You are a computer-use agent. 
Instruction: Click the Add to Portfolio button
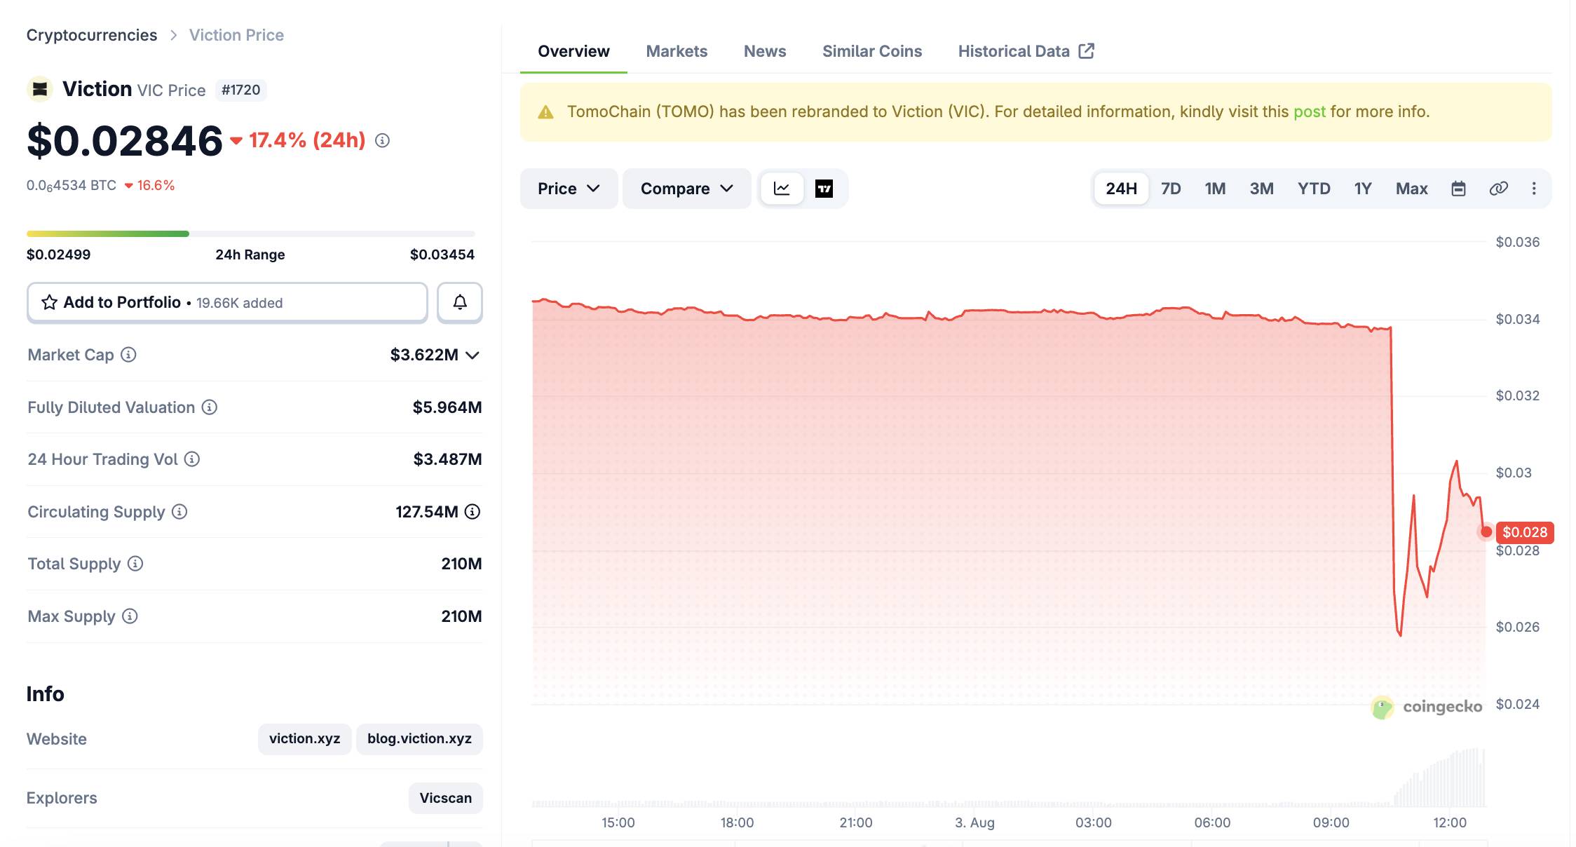tap(227, 302)
